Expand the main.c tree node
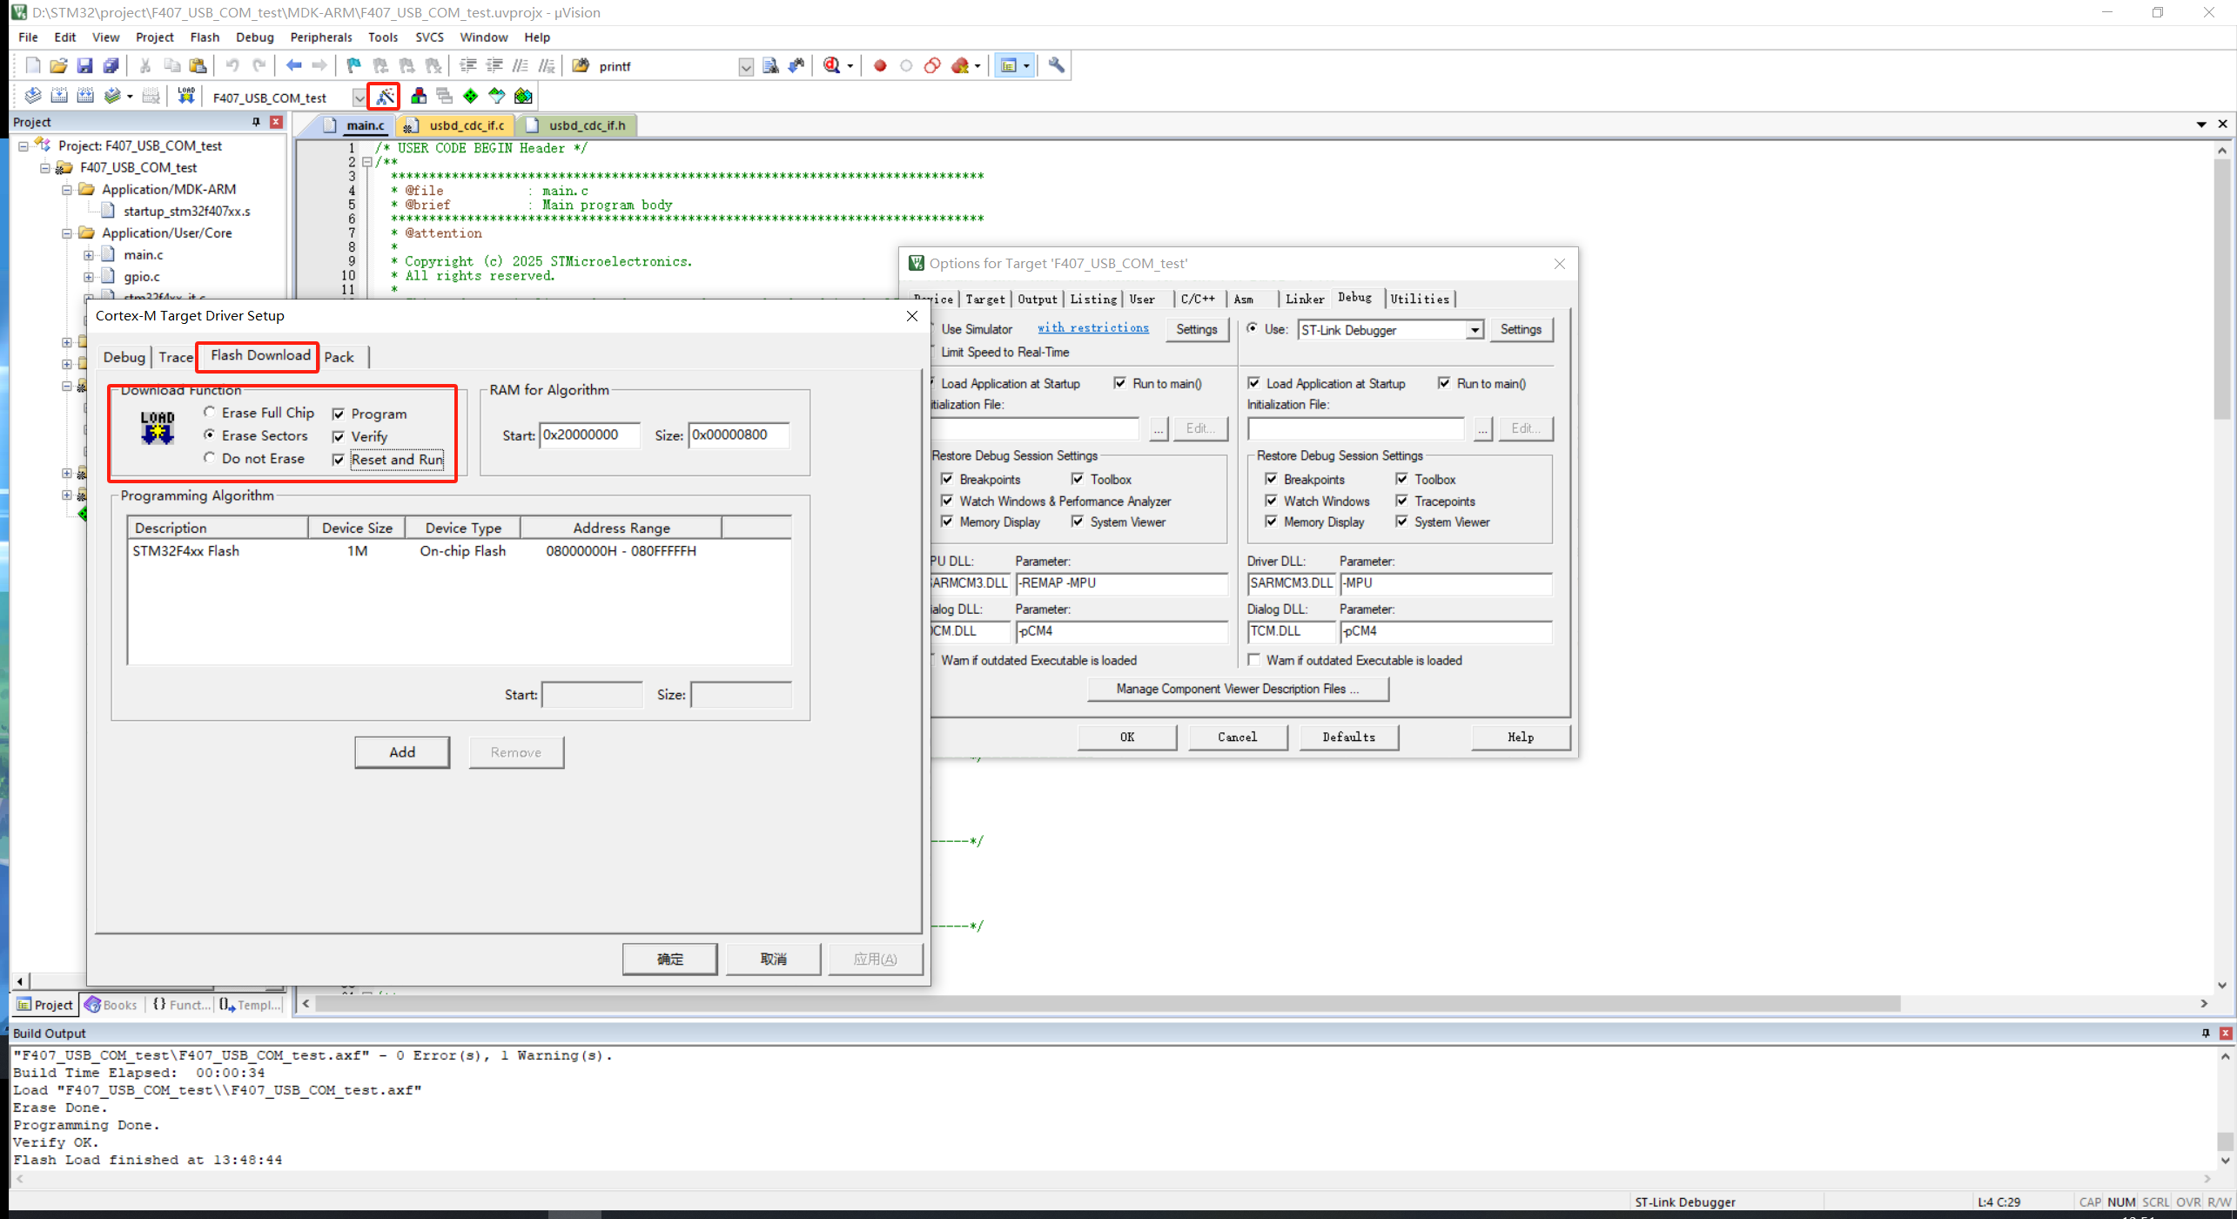This screenshot has width=2237, height=1219. 89,255
